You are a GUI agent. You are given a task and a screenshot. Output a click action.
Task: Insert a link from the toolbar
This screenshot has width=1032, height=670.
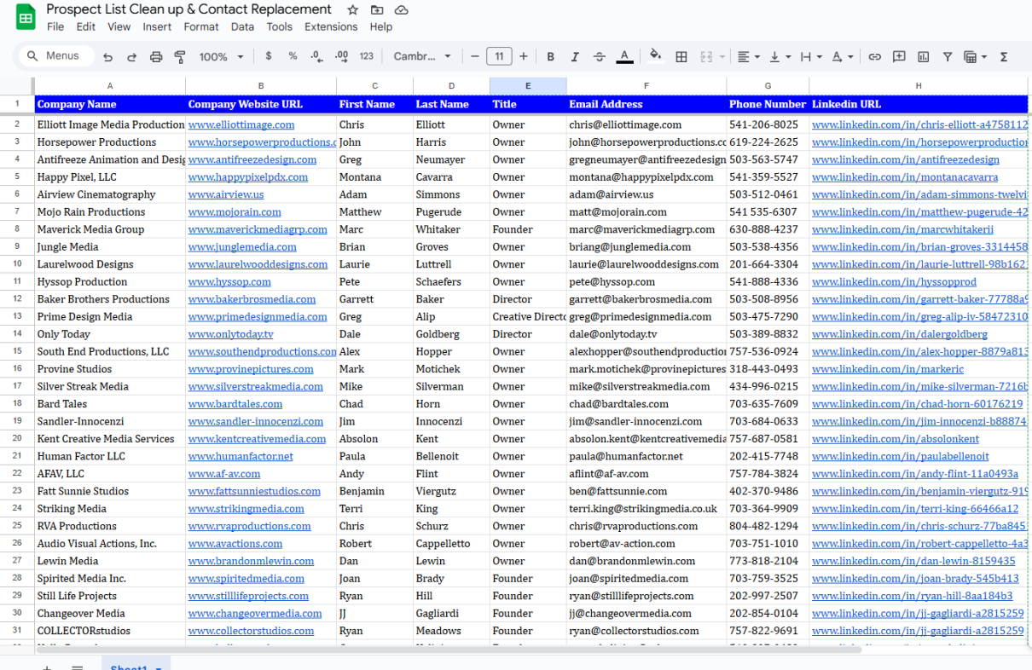[875, 57]
